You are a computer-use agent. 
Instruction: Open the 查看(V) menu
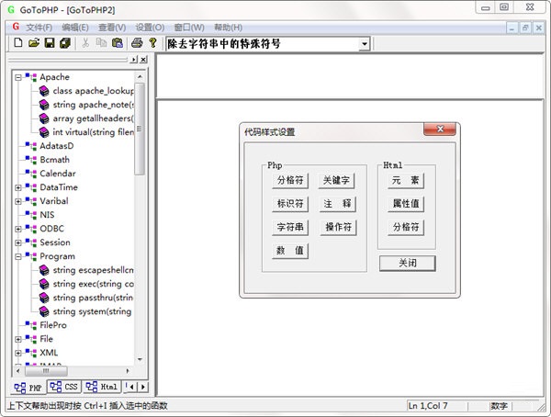tap(112, 28)
